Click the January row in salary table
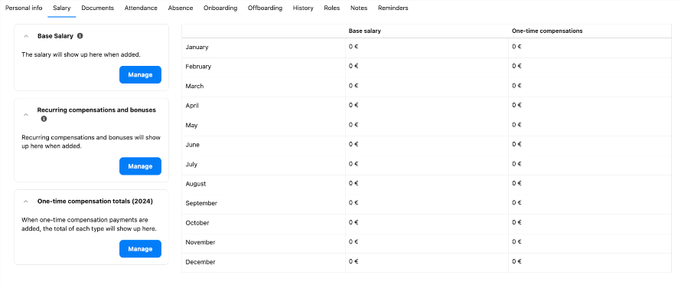The width and height of the screenshot is (681, 285). 426,47
